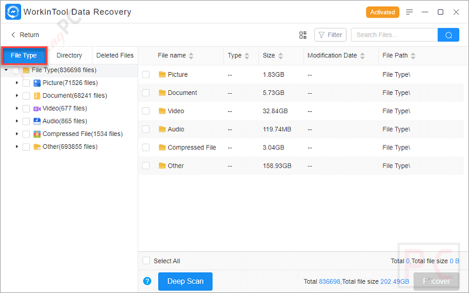Click the blue search magnifier button

tap(448, 35)
